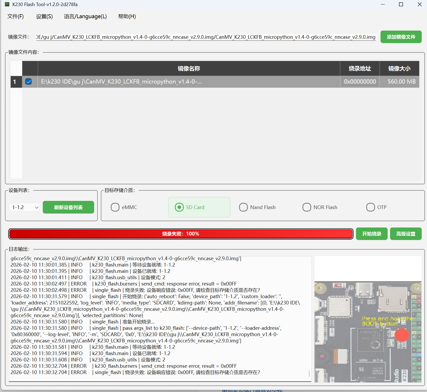Screen dimensions: 427x392
Task: Click the red 烧录失败 progress bar
Action: [x=181, y=234]
